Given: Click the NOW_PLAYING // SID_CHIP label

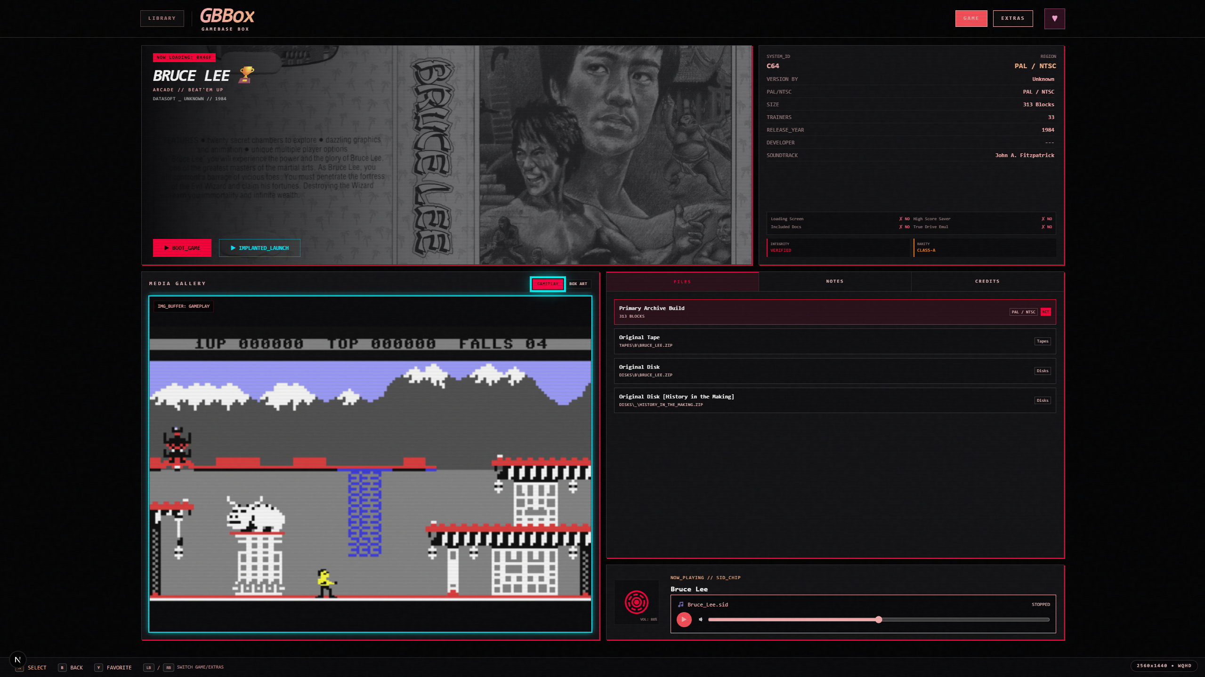Looking at the screenshot, I should pos(705,578).
